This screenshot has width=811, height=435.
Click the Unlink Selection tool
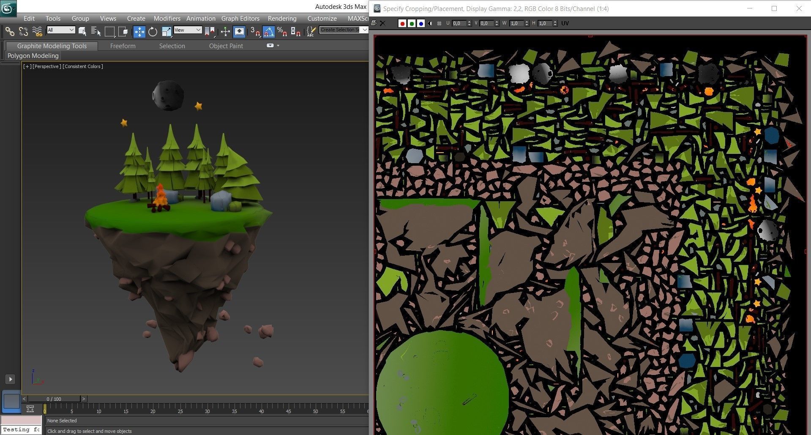23,31
